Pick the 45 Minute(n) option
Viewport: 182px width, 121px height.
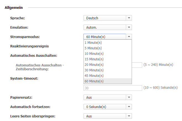(x=108, y=76)
